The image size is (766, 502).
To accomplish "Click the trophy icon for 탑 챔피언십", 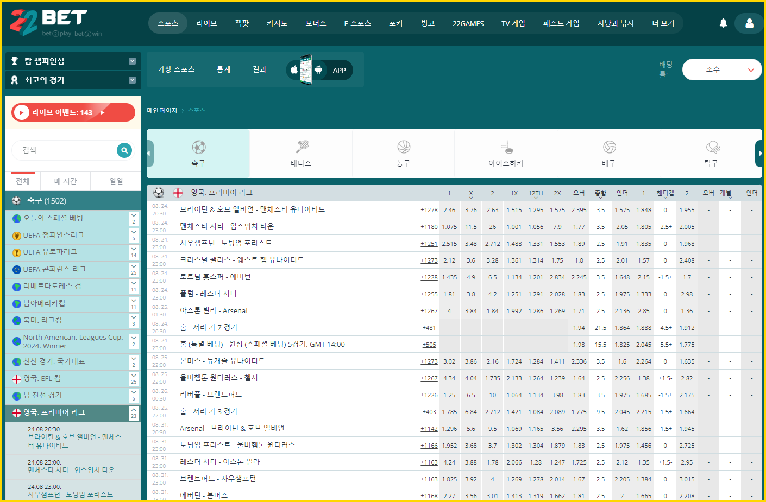I will pos(15,61).
